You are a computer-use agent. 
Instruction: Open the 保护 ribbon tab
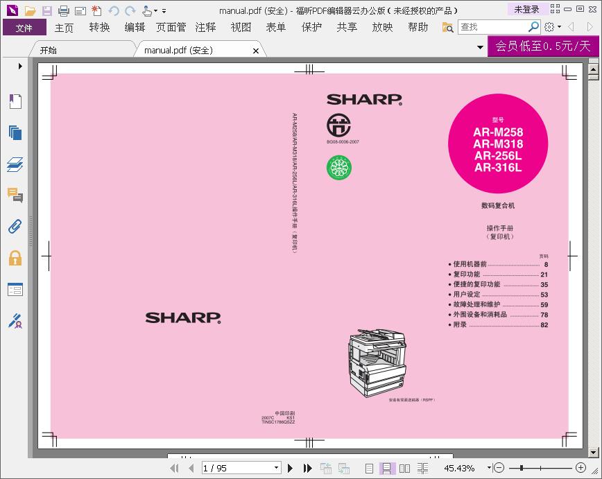pyautogui.click(x=311, y=28)
